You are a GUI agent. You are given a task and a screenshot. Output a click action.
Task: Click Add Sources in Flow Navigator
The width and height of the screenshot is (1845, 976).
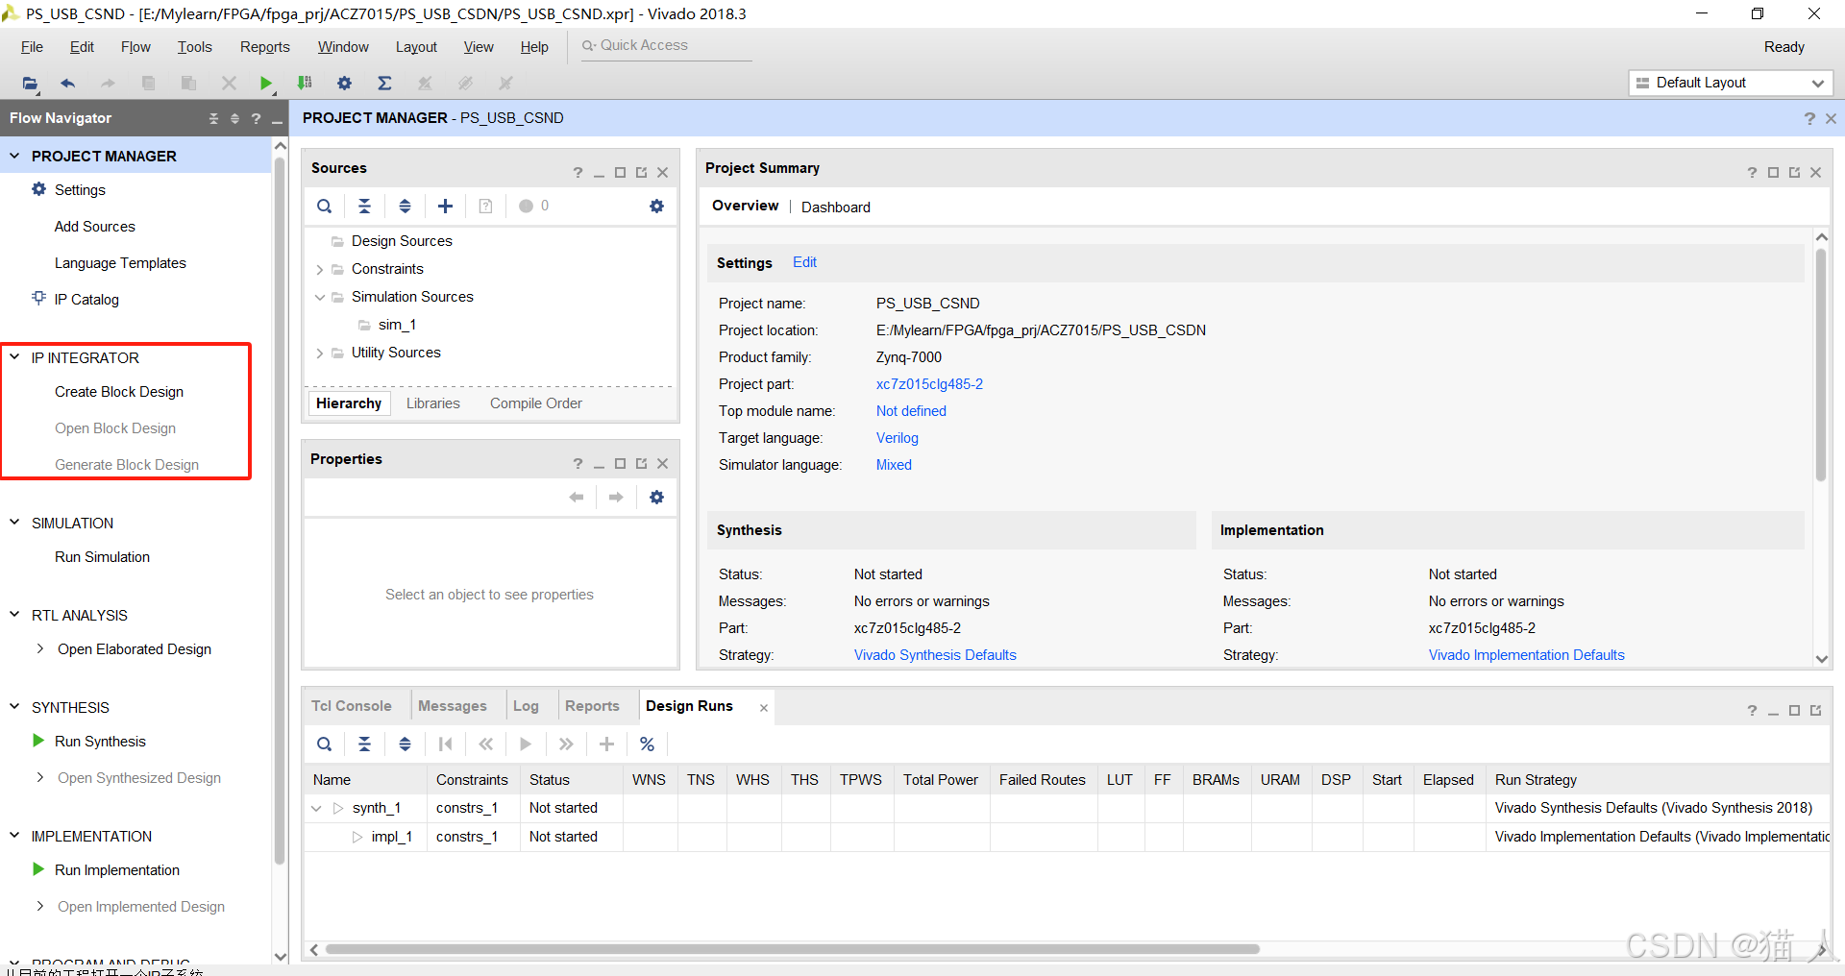pos(95,227)
